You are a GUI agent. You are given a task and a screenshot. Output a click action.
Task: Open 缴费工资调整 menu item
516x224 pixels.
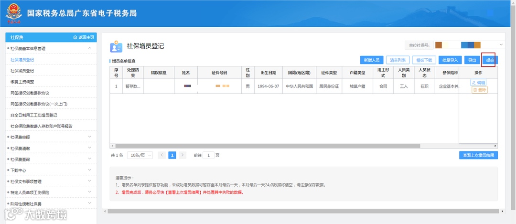click(22, 82)
